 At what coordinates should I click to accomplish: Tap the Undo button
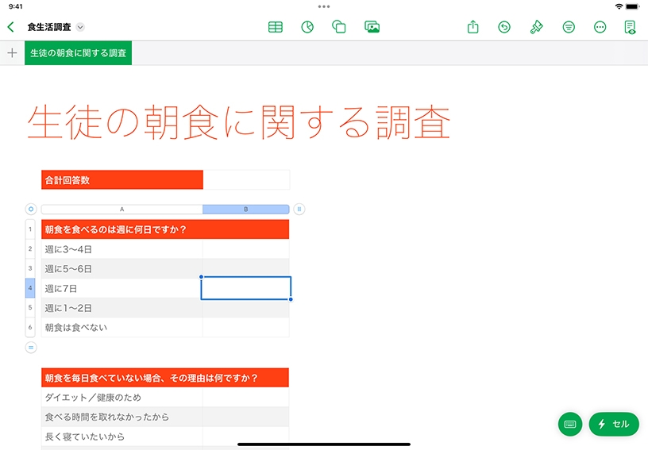[x=504, y=27]
